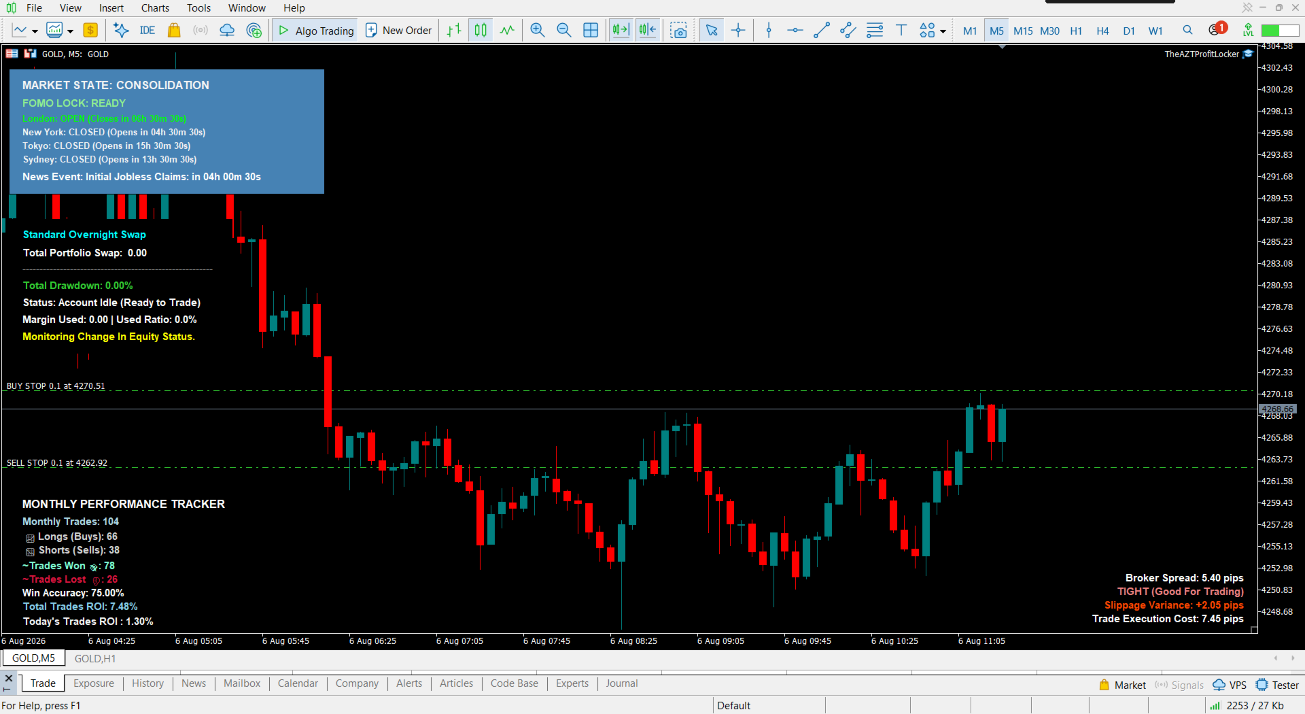
Task: Open the Charts menu
Action: click(155, 8)
